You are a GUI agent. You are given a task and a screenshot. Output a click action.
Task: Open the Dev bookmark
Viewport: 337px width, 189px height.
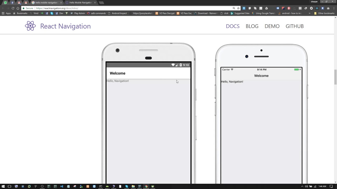tap(60, 13)
